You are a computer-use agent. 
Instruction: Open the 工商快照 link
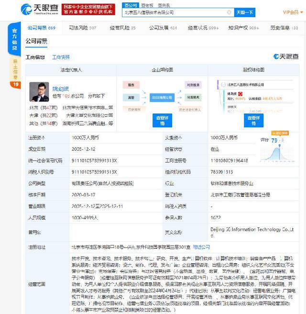61,57
